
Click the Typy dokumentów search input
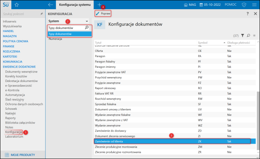click(66, 28)
